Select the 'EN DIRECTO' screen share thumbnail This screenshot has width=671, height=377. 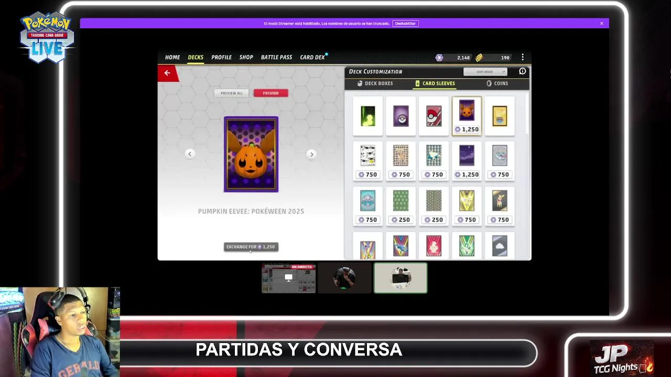tap(289, 278)
